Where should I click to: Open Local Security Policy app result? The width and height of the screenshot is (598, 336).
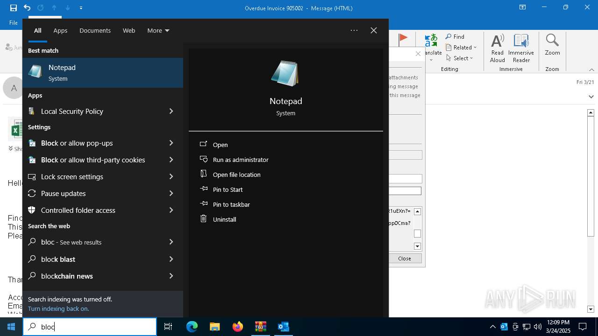[72, 111]
